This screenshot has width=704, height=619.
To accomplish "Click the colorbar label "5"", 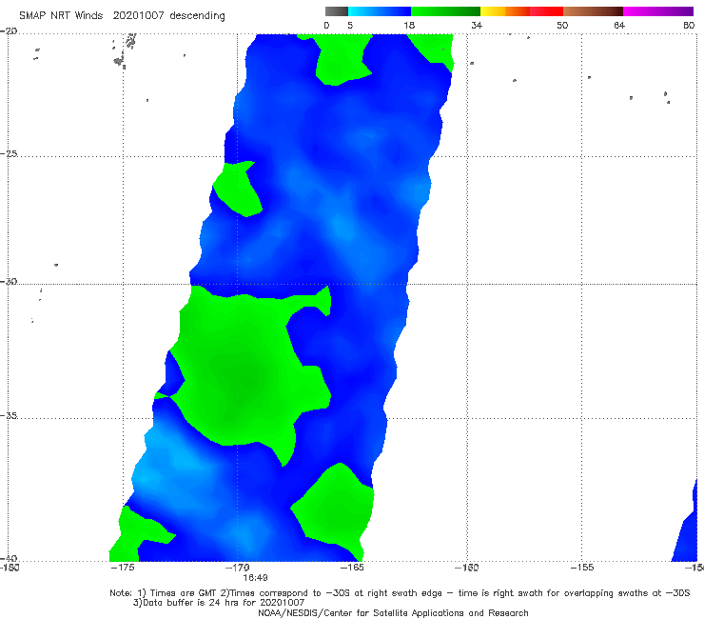I will [350, 25].
